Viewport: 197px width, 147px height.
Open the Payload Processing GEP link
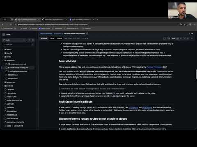coord(155,67)
